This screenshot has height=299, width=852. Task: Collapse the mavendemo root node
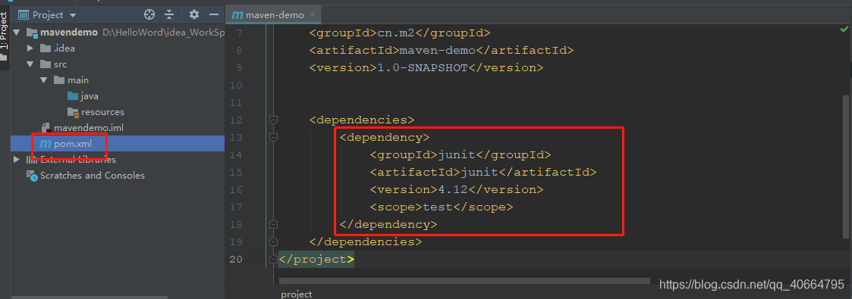(16, 33)
